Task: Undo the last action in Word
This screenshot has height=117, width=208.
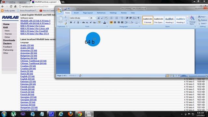Action: point(69,9)
